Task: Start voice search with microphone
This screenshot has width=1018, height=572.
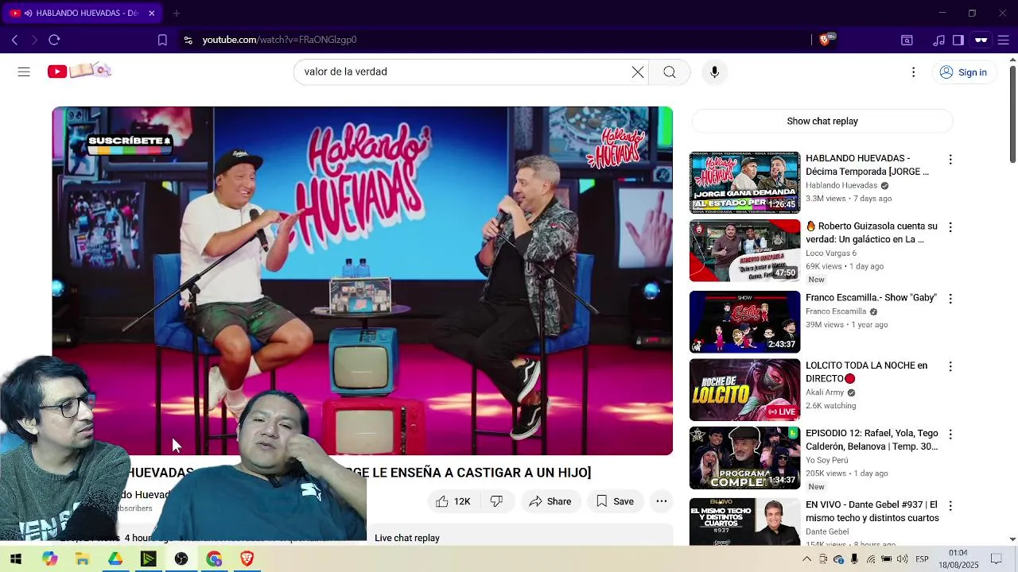Action: [714, 72]
